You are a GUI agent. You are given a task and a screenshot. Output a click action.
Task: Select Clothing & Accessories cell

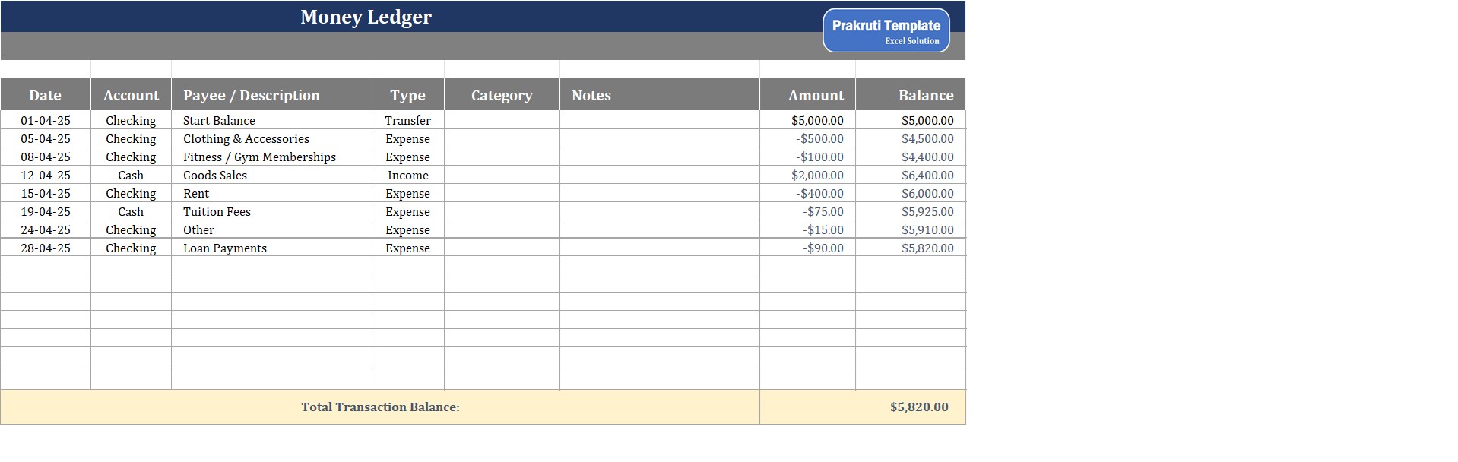click(271, 138)
